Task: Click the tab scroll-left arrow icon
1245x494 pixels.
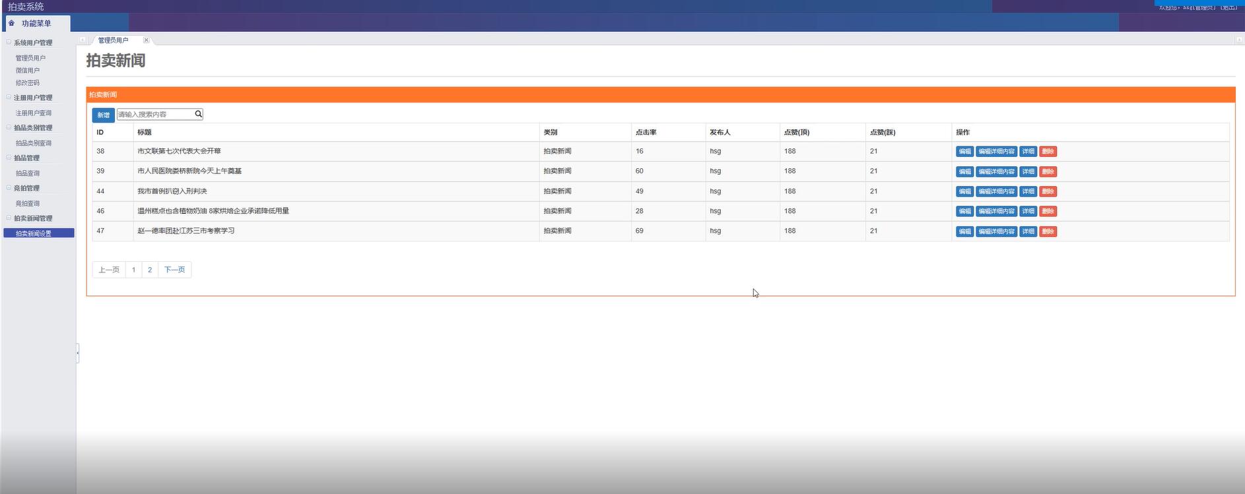Action: [x=82, y=40]
